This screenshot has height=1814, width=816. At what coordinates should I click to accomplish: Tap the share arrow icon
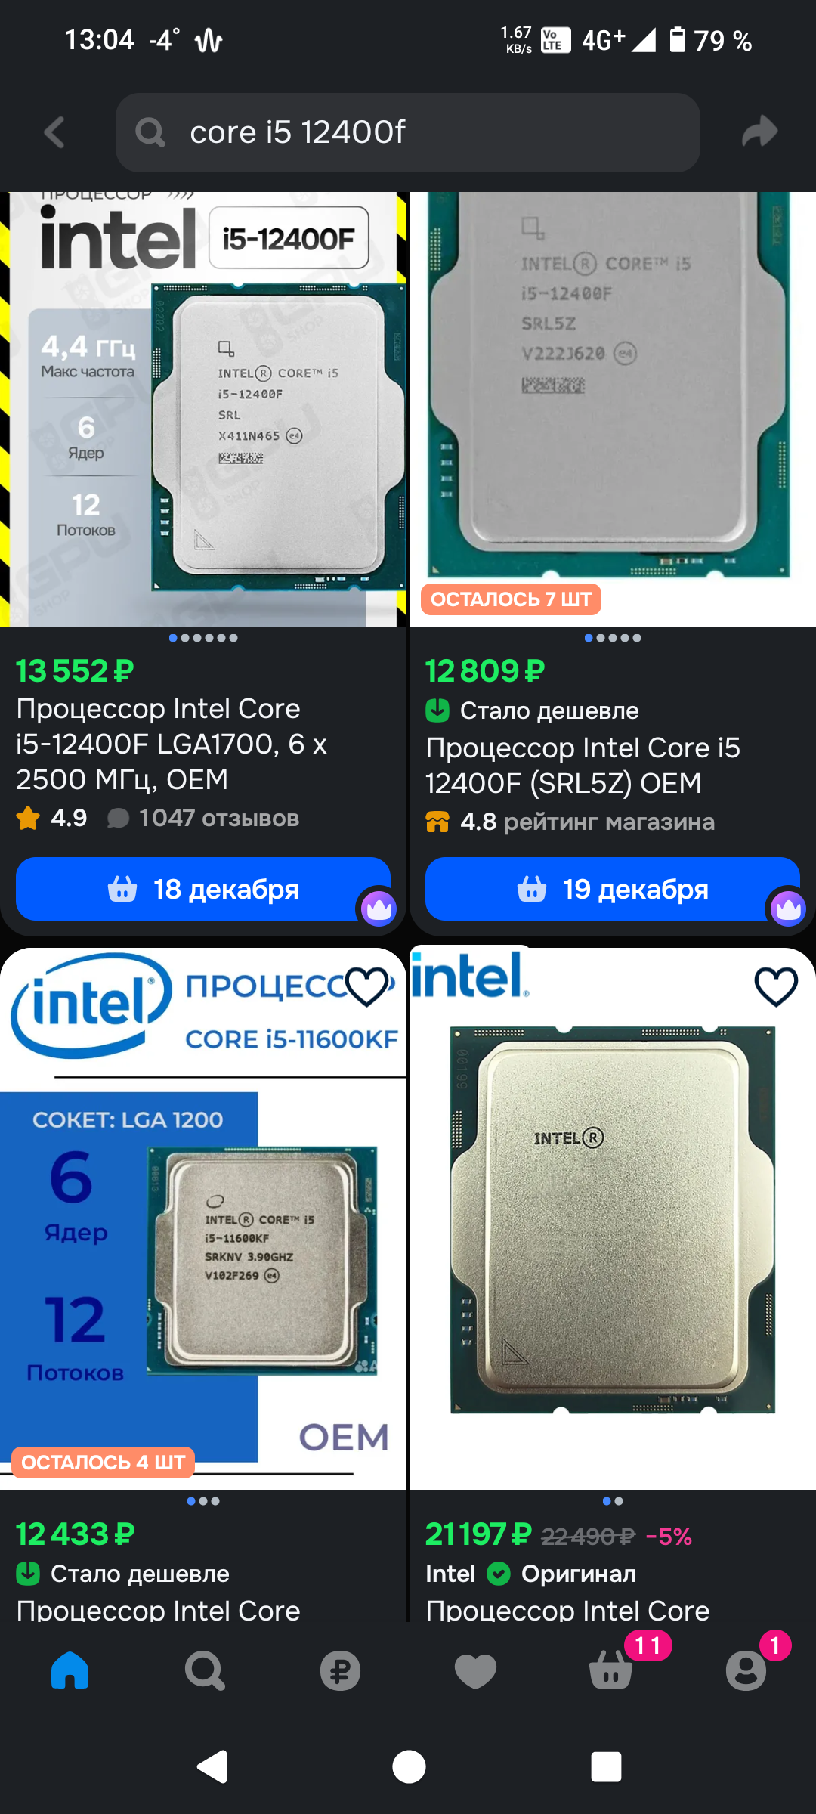(x=759, y=132)
